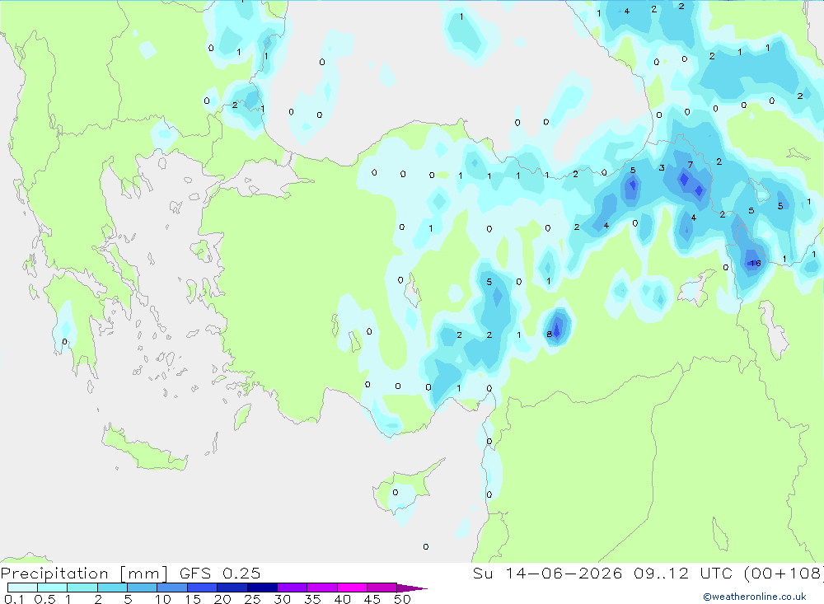Click the legend scale label '10'

[163, 599]
